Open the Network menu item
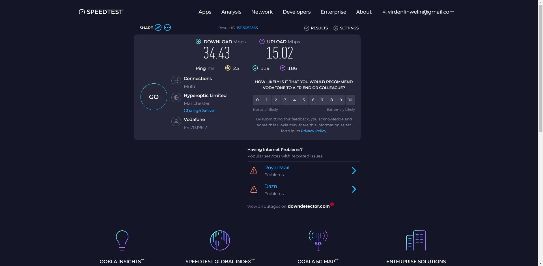Image resolution: width=543 pixels, height=266 pixels. click(x=262, y=12)
